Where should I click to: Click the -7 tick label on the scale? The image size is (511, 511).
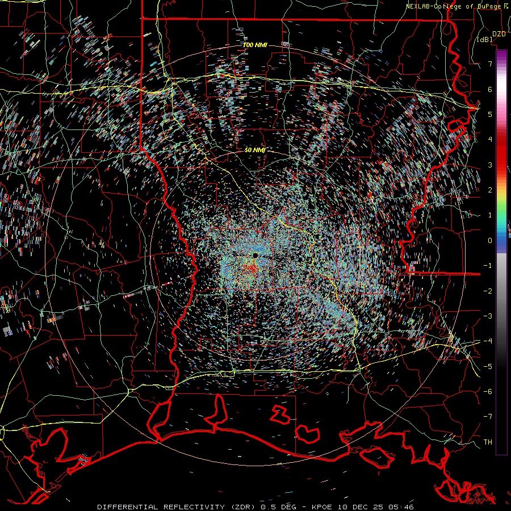[x=488, y=417]
